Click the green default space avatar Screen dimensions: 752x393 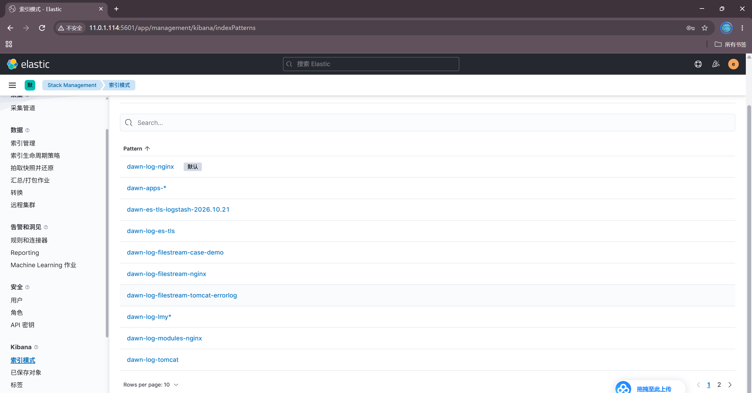[30, 85]
